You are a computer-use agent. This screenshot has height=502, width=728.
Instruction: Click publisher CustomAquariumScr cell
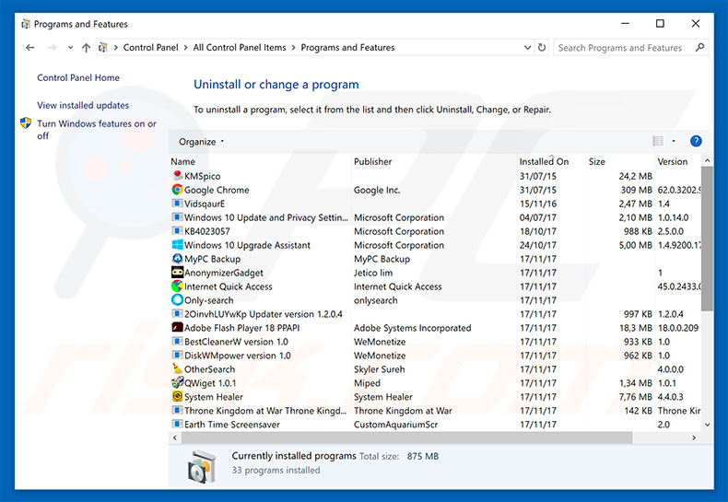[x=395, y=424]
